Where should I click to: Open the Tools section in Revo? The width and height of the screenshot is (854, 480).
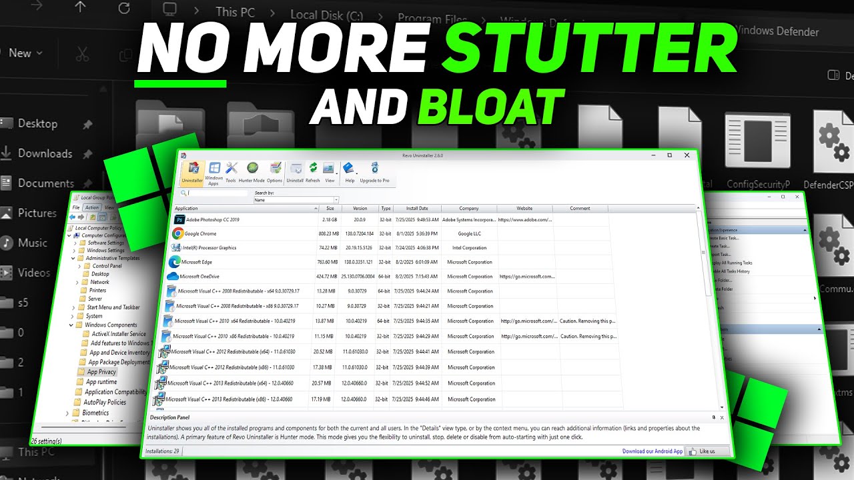231,173
